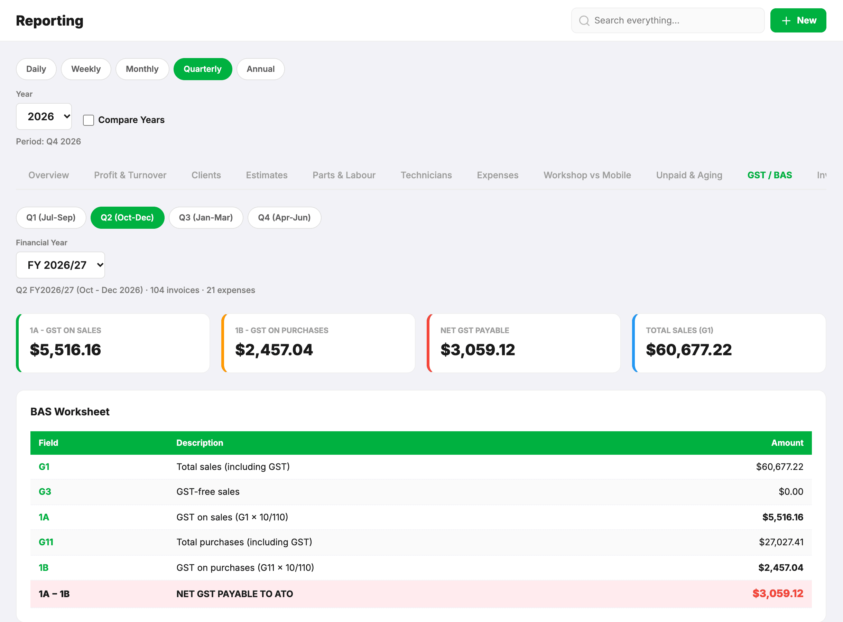843x622 pixels.
Task: Choose the Q3 (Jan-Mar) quarter button
Action: pyautogui.click(x=206, y=218)
